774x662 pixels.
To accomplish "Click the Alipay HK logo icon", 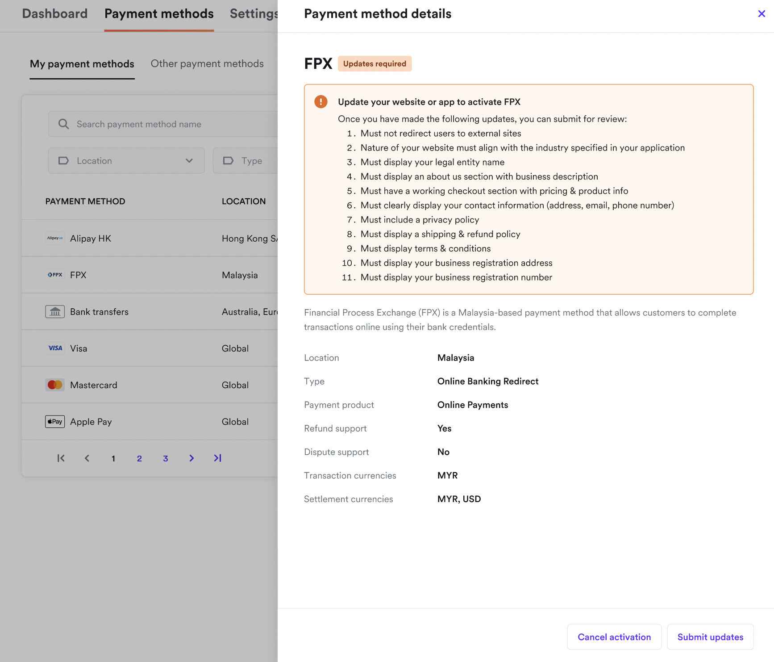I will click(54, 238).
